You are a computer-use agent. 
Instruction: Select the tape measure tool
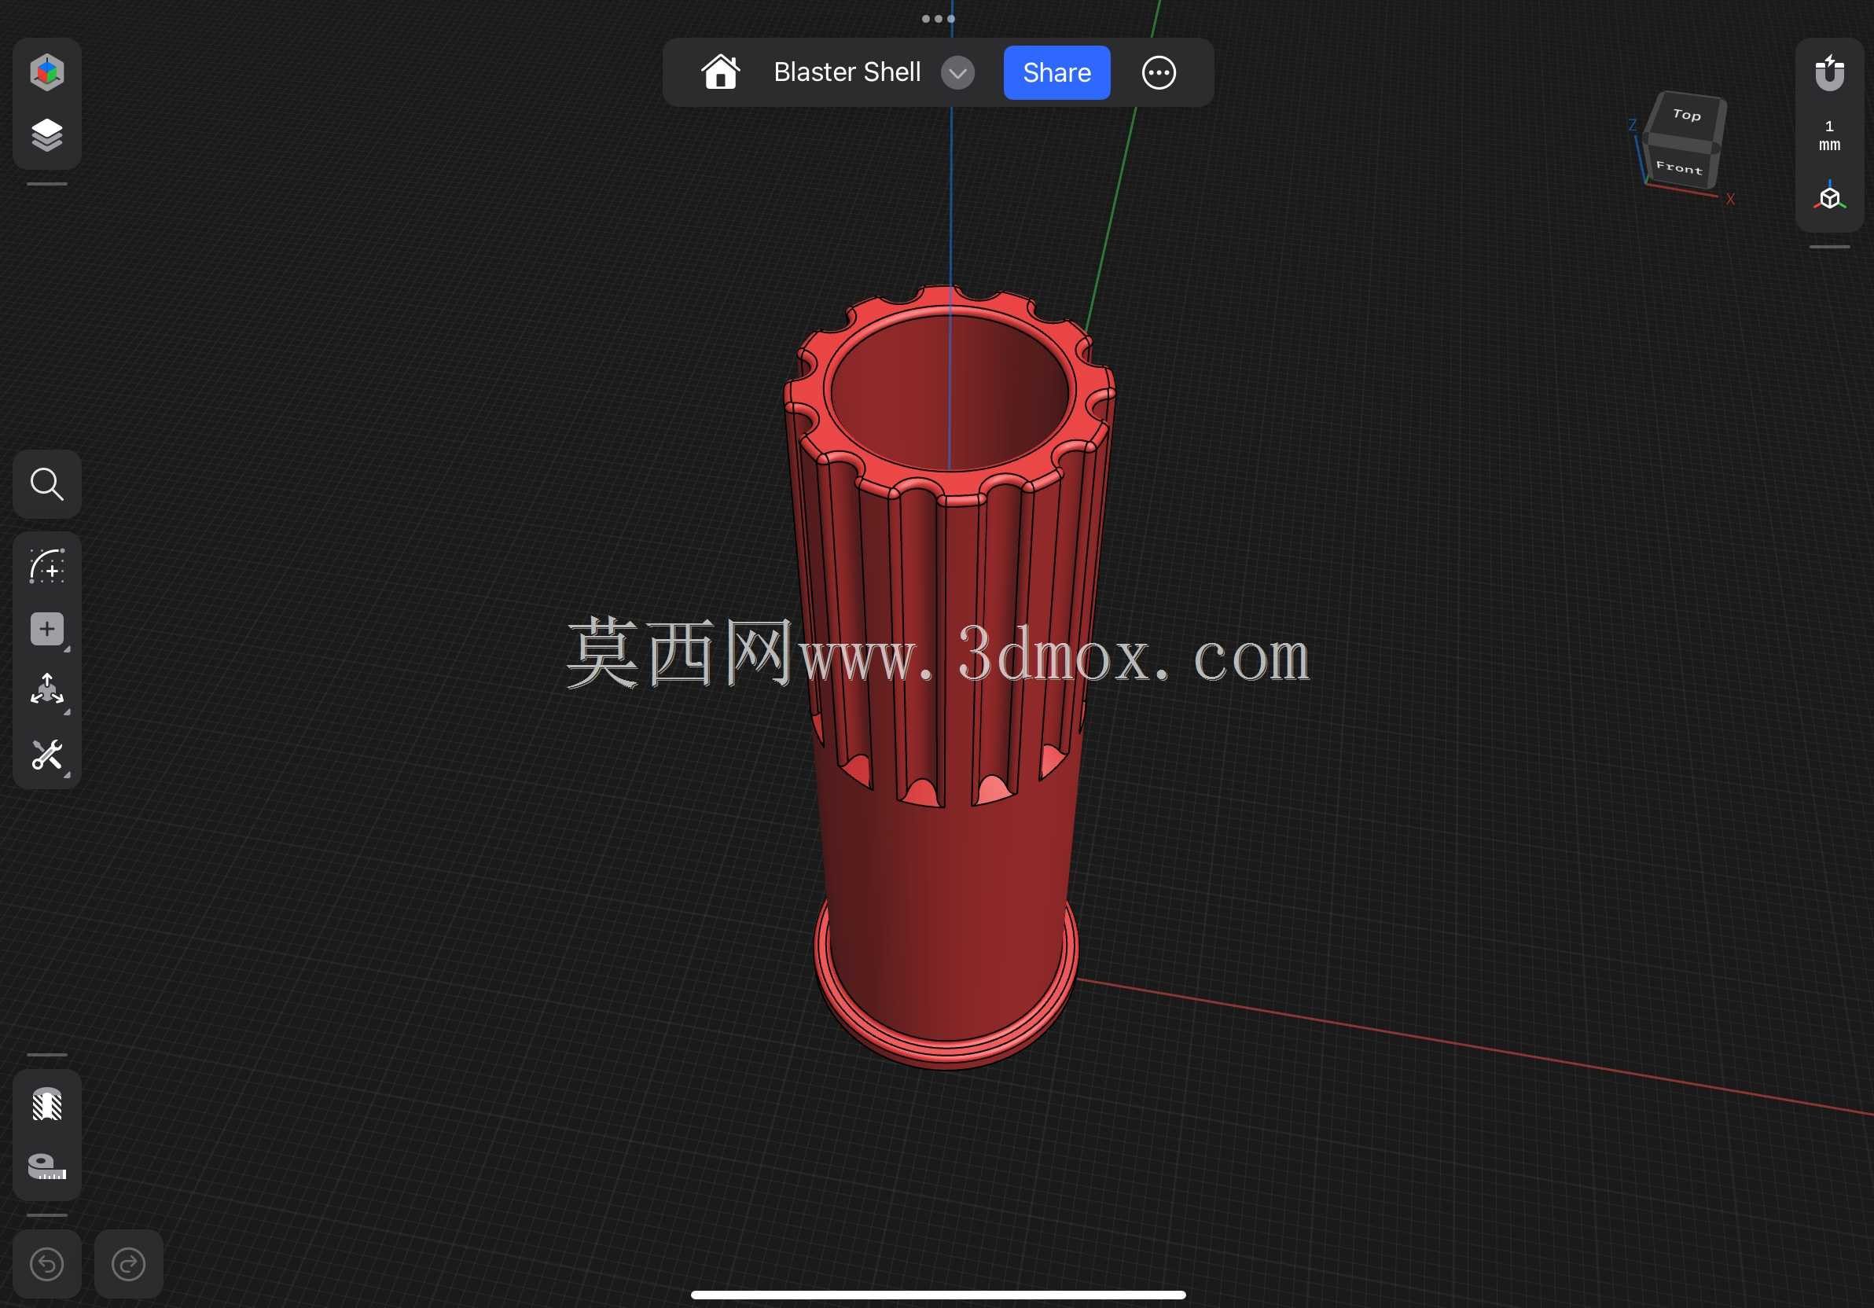[46, 1166]
